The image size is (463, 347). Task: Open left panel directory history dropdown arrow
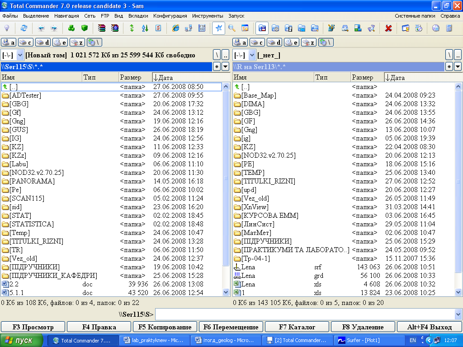click(x=225, y=67)
